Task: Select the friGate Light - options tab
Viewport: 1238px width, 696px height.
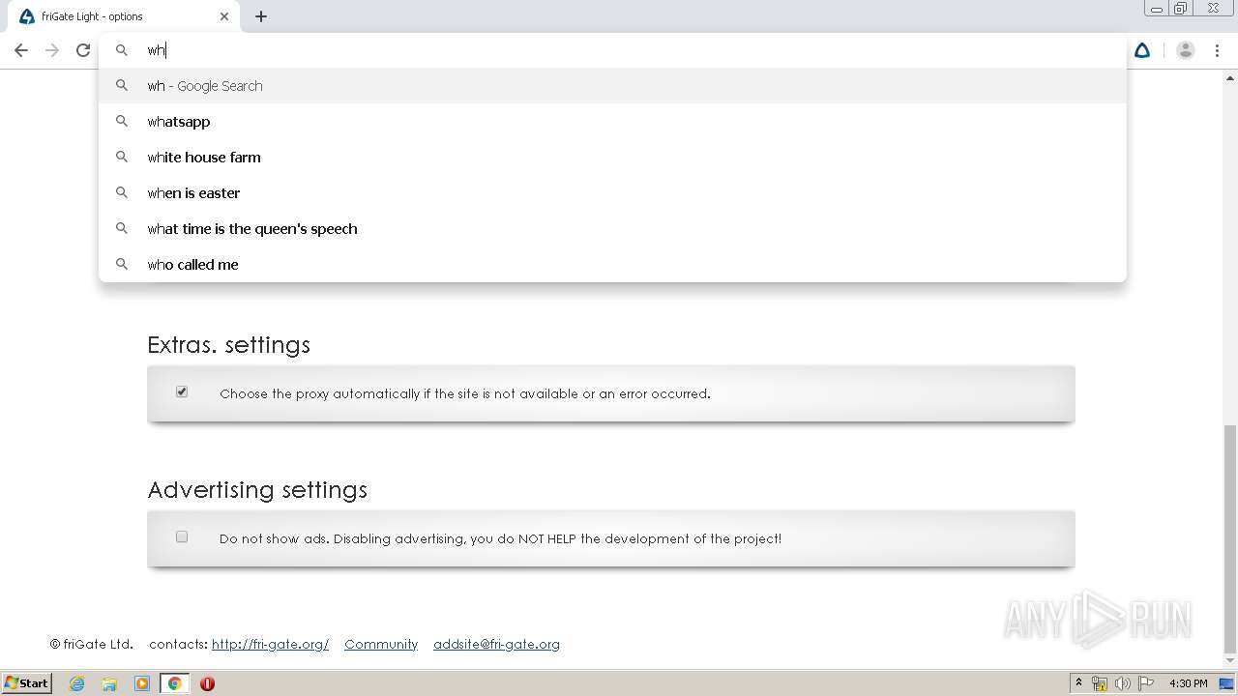Action: pos(124,16)
